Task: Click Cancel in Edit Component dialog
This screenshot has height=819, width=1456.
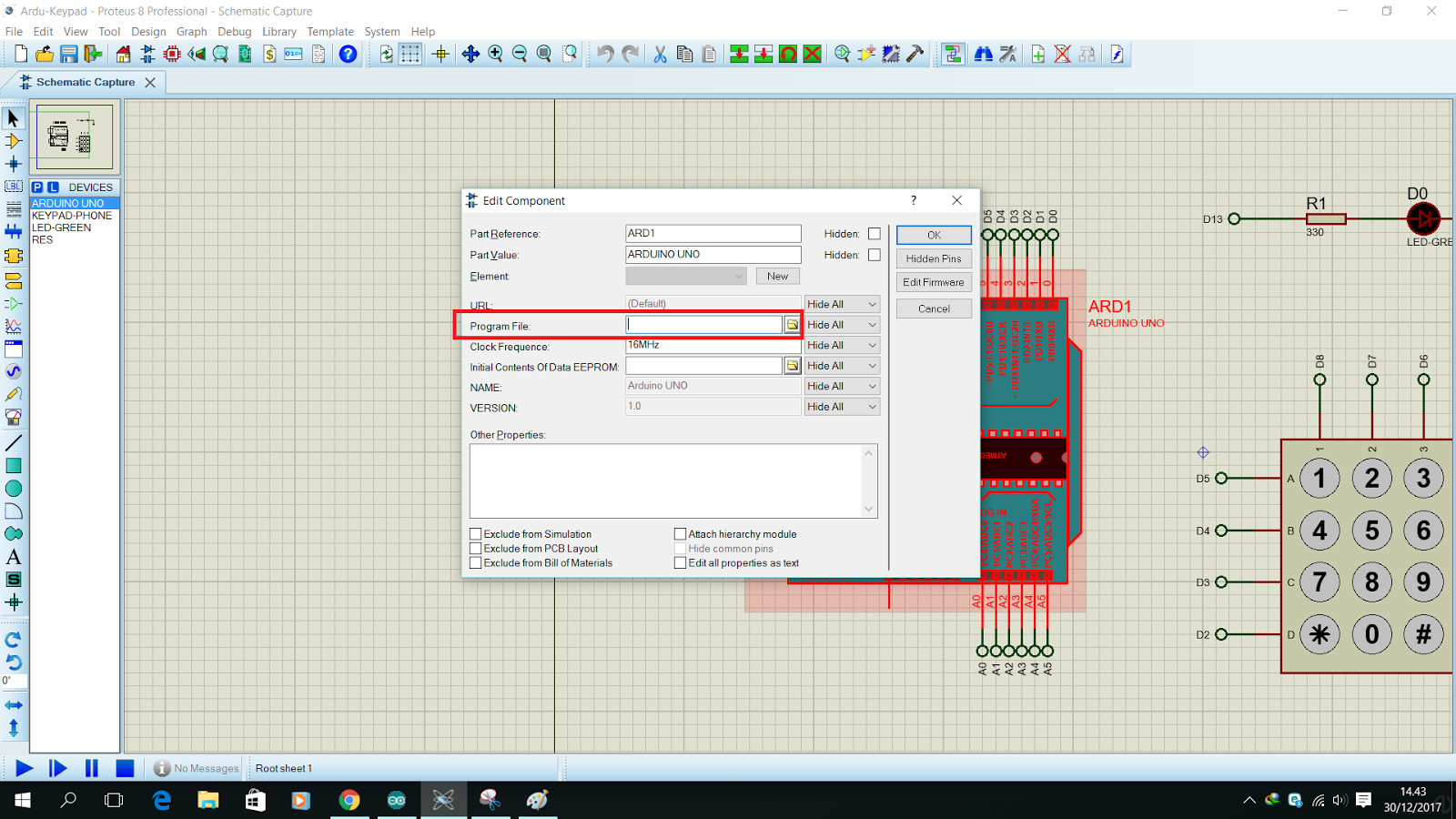Action: click(x=934, y=308)
